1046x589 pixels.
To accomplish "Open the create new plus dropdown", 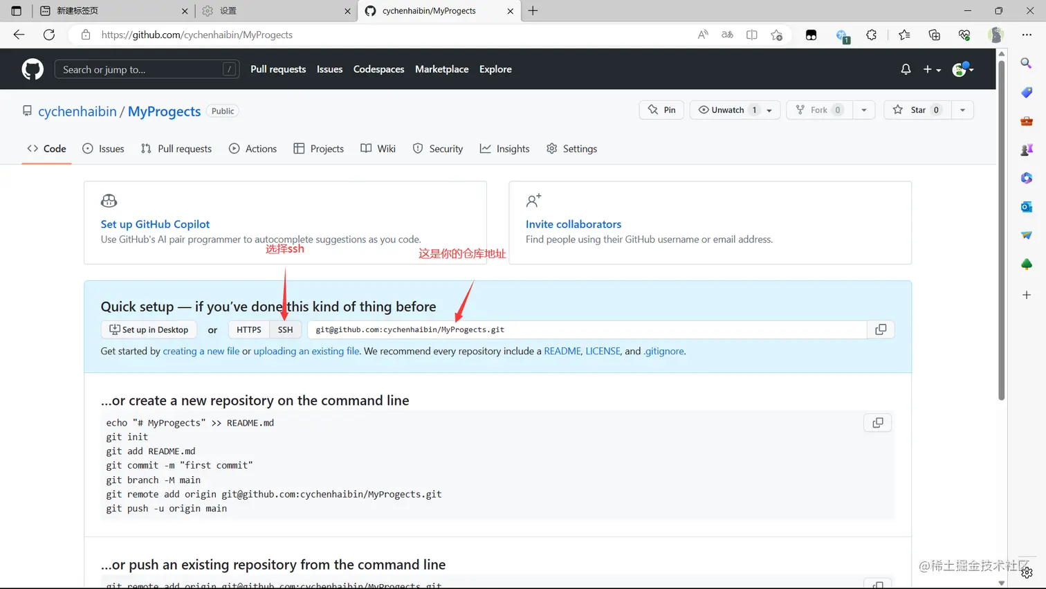I will pyautogui.click(x=932, y=69).
